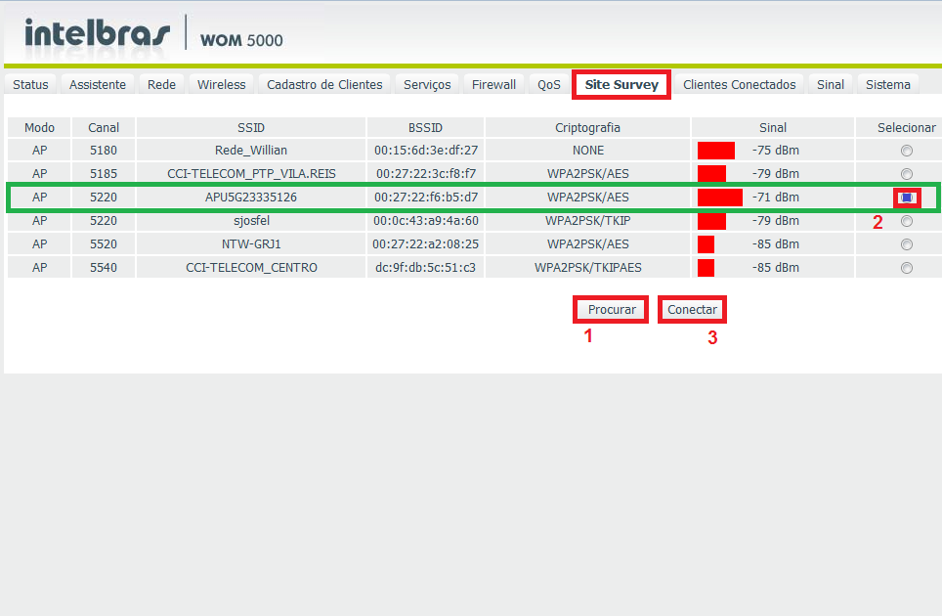
Task: Select radio button for APU5G23335126 network
Action: [907, 198]
